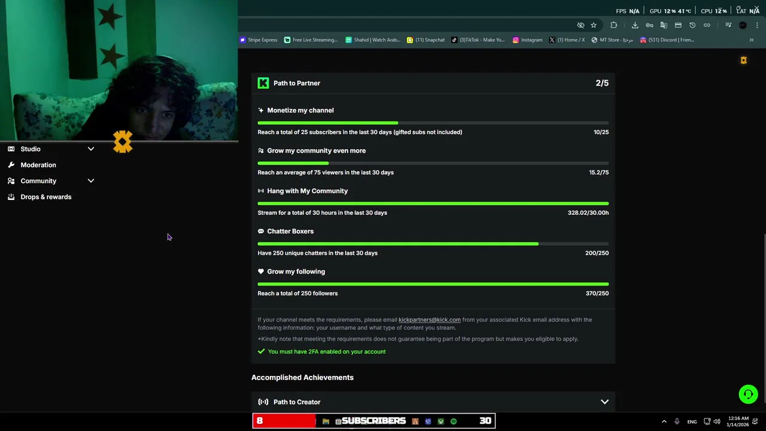Click the kickpartners@kick.com email link

point(430,320)
